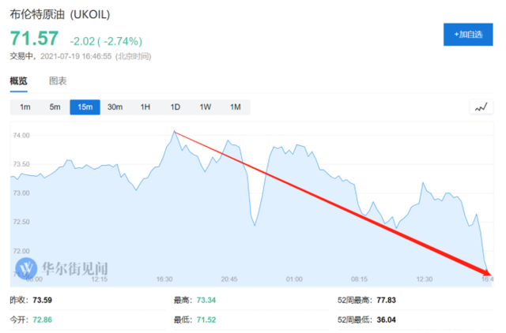Click the 72.00 y-axis label
Image resolution: width=506 pixels, height=333 pixels.
tap(21, 251)
